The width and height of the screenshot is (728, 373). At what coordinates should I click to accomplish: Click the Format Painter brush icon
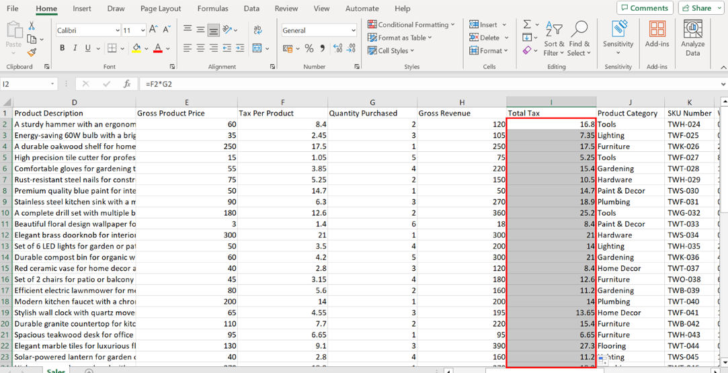32,52
